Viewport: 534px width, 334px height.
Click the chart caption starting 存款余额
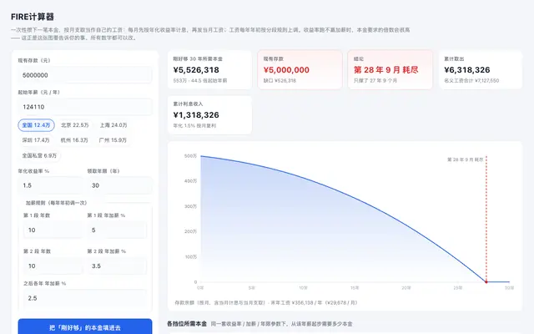(x=266, y=302)
